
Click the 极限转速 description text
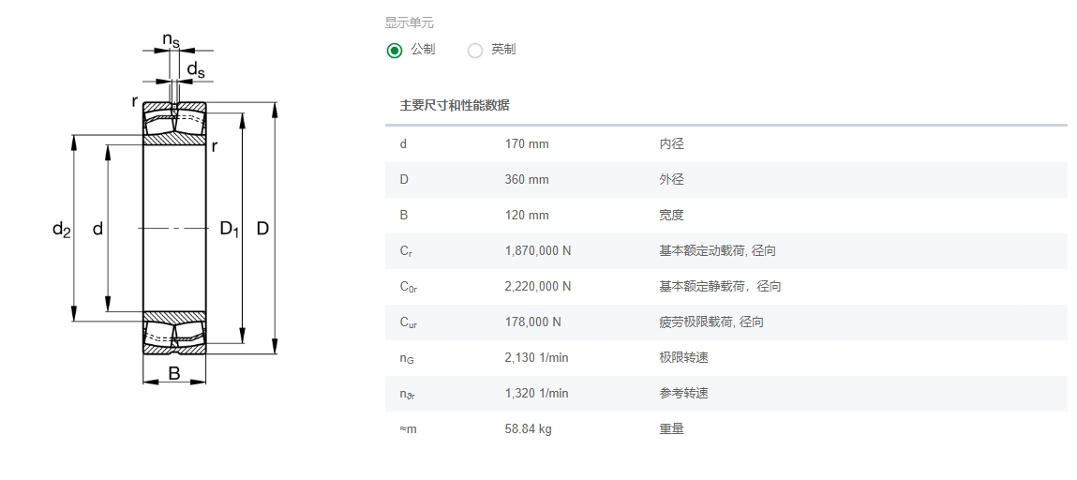point(684,358)
